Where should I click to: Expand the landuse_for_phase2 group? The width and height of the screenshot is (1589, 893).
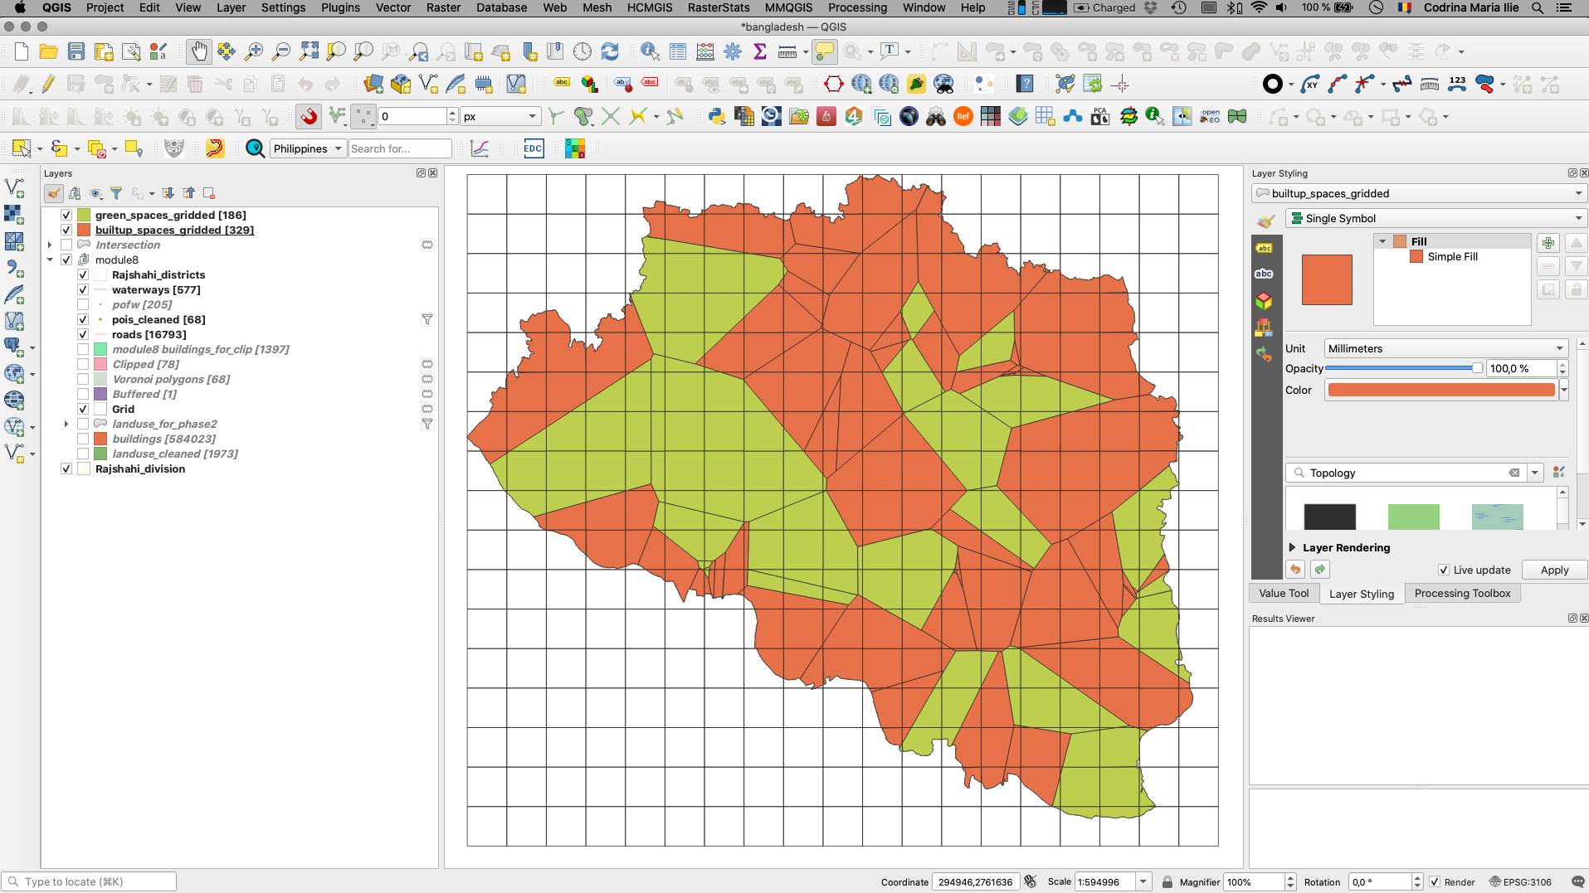coord(66,425)
